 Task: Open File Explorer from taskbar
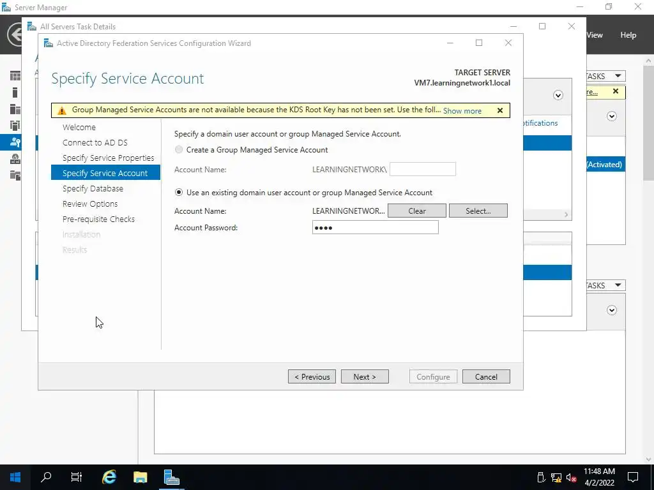click(x=140, y=477)
